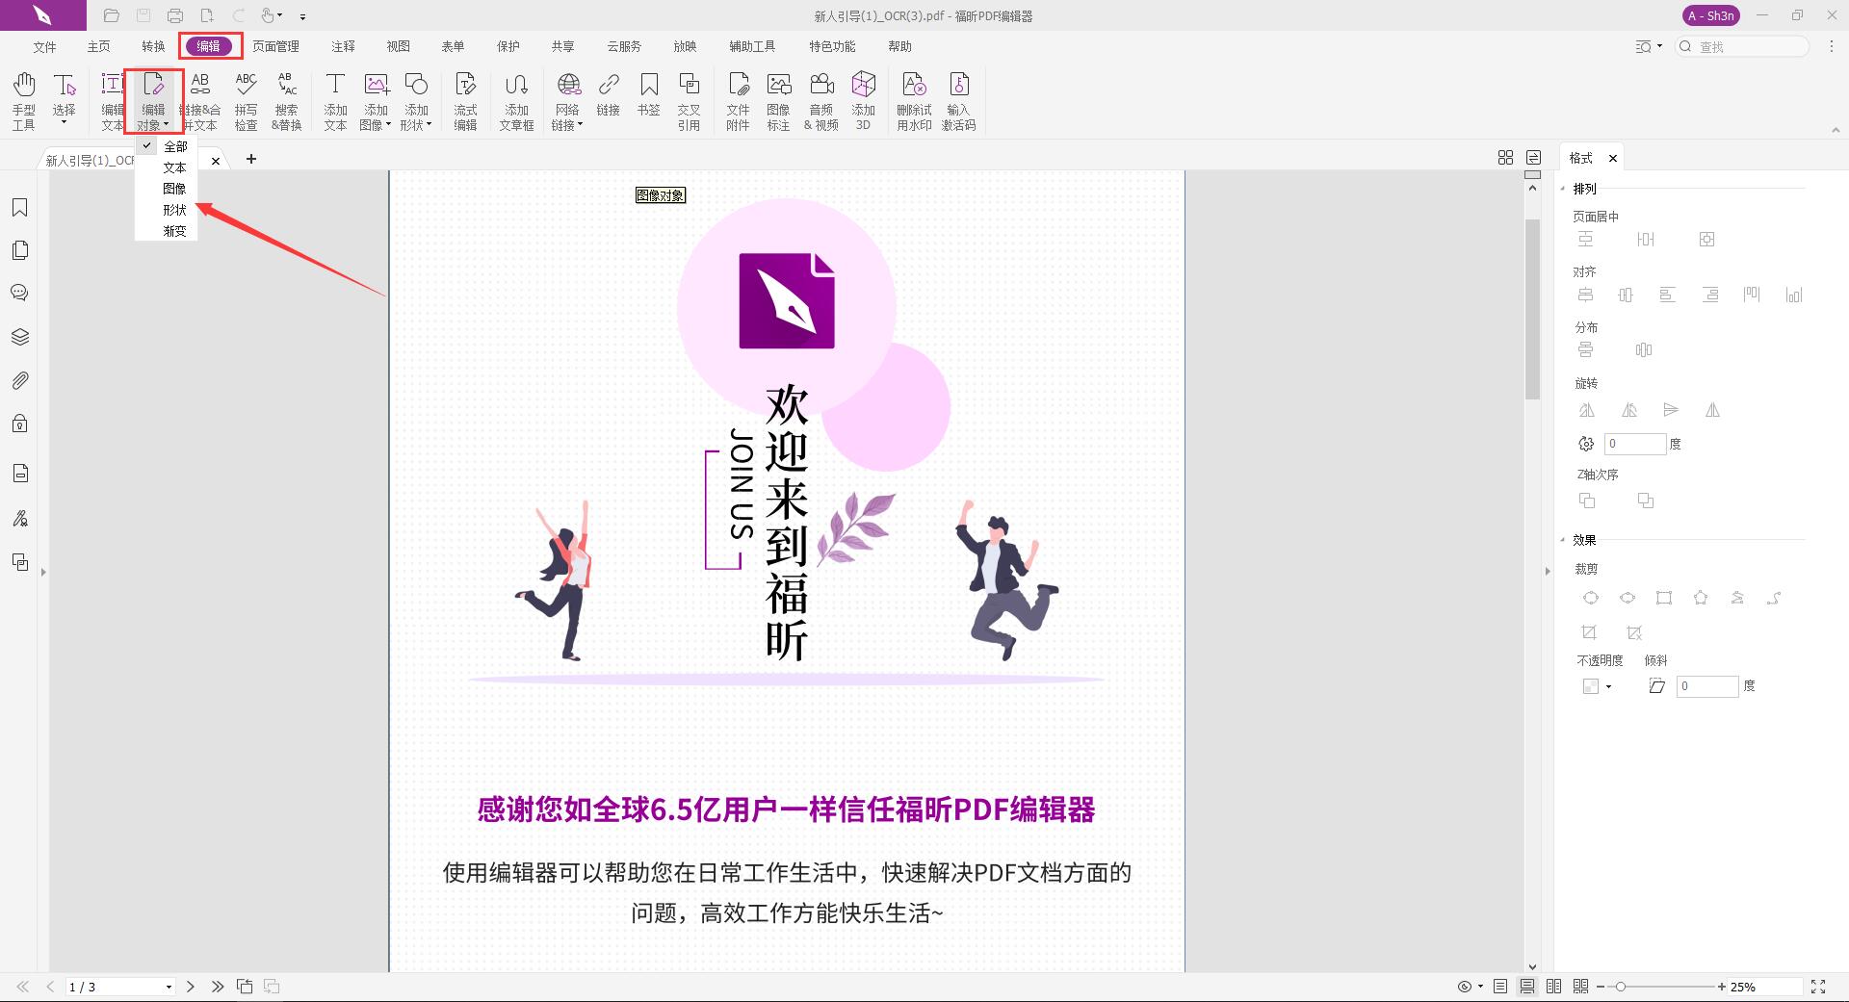Switch to the 页面管理 ribbon tab
1849x1002 pixels.
point(275,45)
